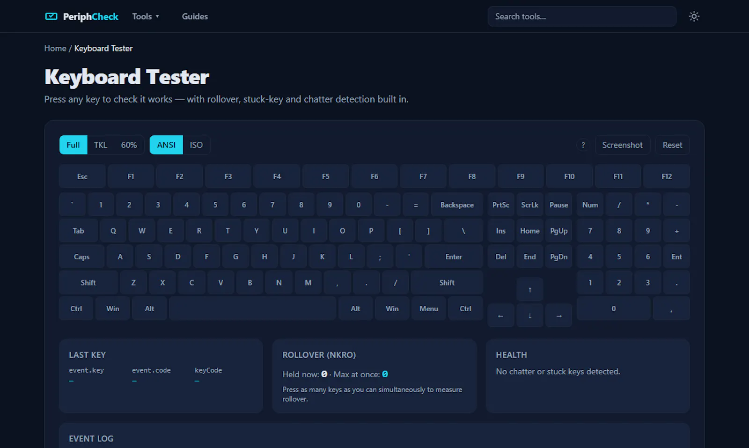Click the right Win key
Screen dimensions: 749x448
(392, 309)
